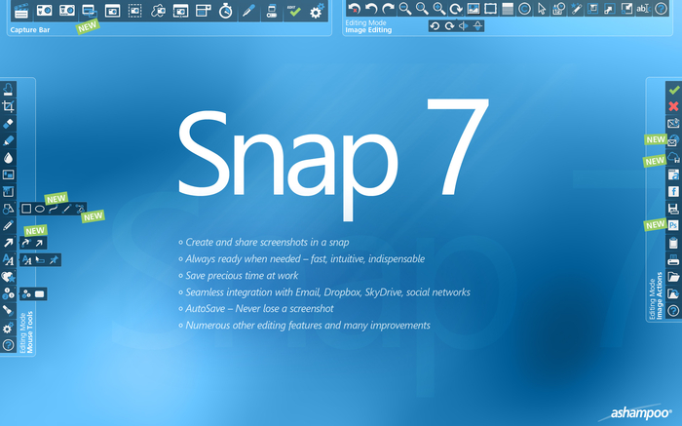Click the rotate left sub-icon

click(435, 26)
